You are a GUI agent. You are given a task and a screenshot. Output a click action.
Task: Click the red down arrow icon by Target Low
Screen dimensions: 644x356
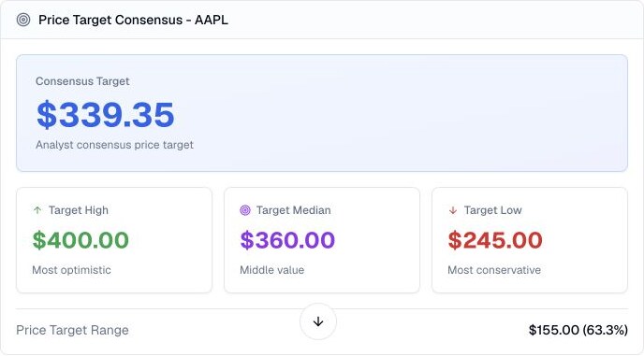[453, 210]
